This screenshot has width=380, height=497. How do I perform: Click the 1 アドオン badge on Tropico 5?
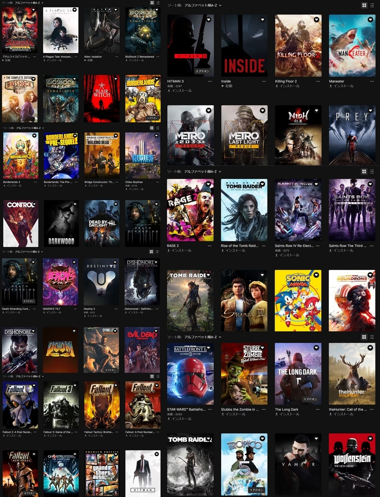tap(256, 490)
